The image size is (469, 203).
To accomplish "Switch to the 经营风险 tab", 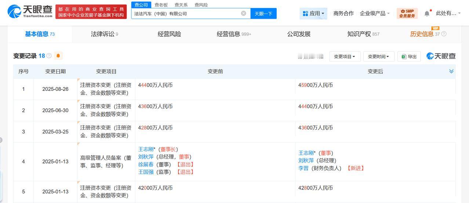I will [170, 34].
